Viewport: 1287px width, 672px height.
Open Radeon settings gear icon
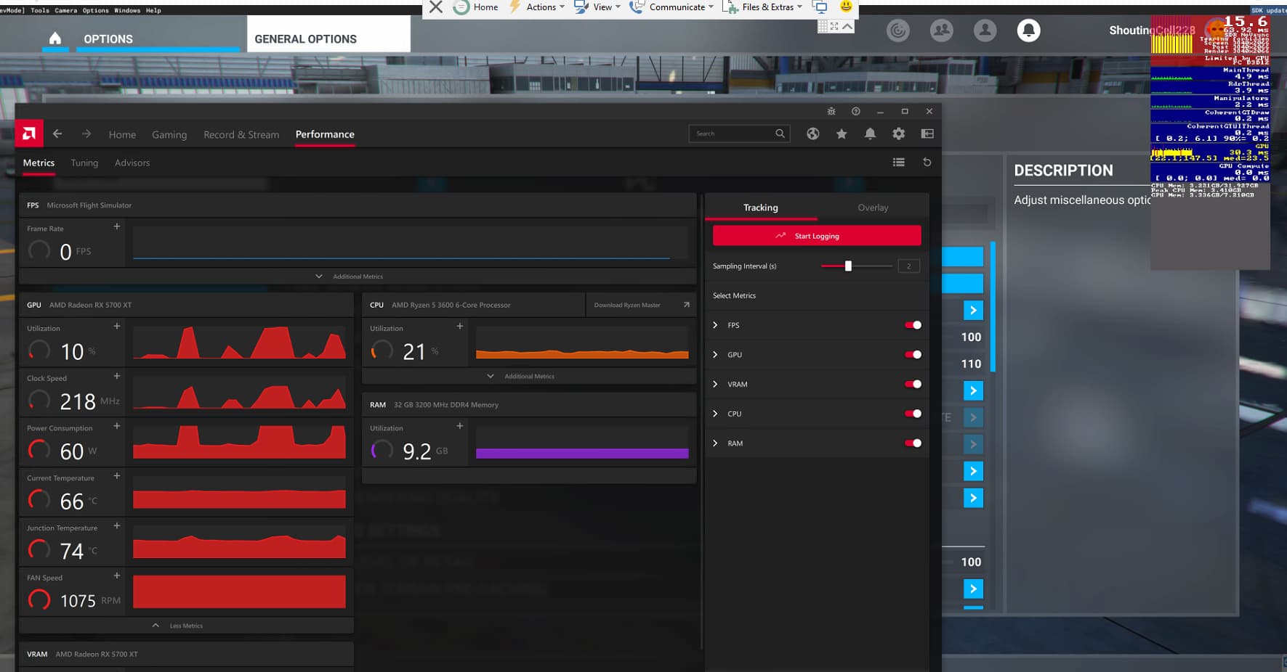(898, 134)
